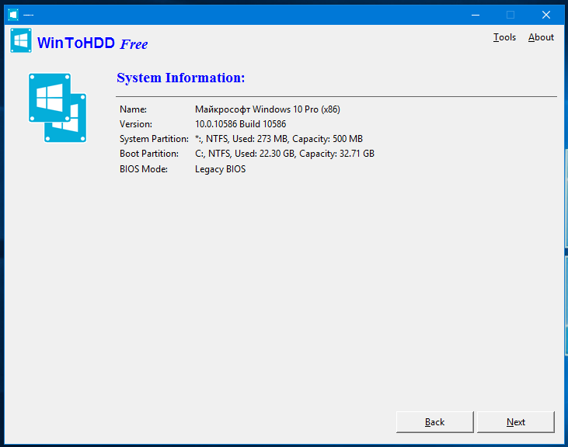The height and width of the screenshot is (447, 568).
Task: Click System Partition value 273 MB used
Action: tap(279, 139)
